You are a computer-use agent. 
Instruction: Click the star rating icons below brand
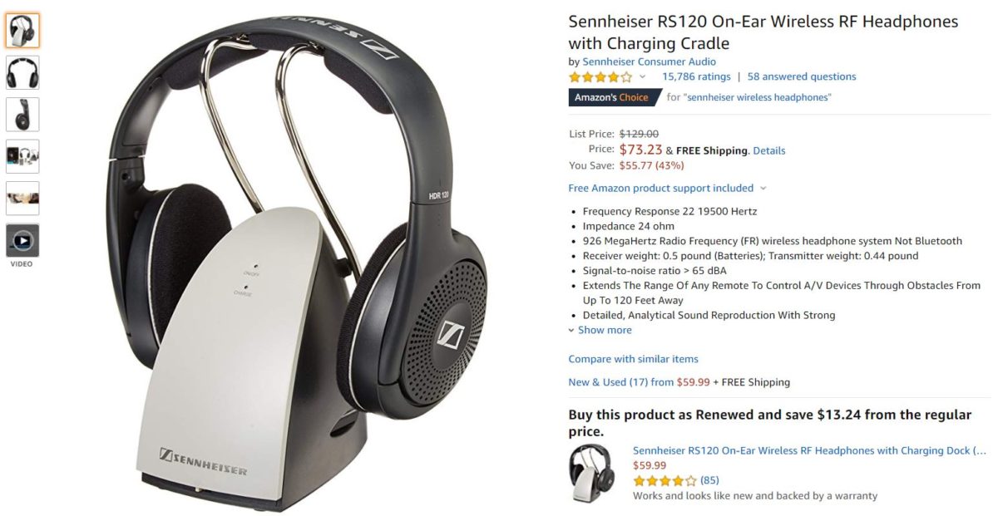[x=600, y=76]
